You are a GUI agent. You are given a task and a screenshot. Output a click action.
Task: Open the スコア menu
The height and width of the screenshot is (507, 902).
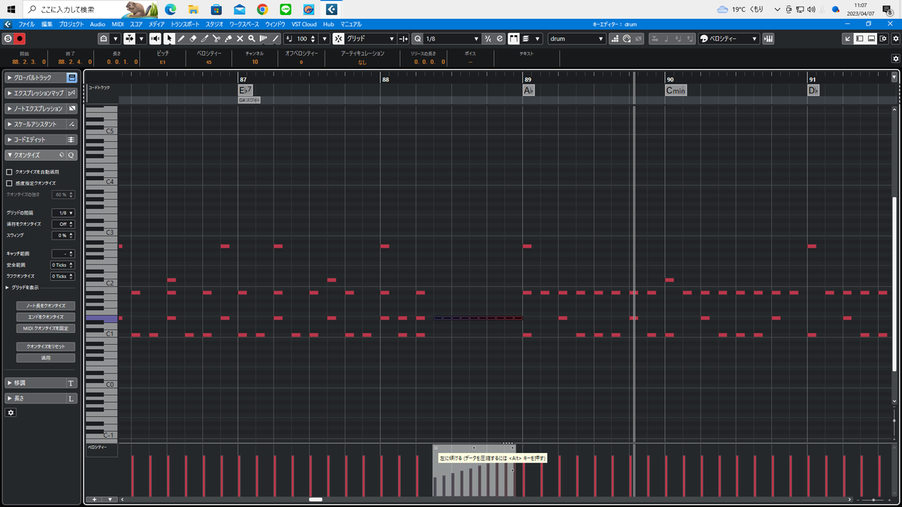point(137,23)
